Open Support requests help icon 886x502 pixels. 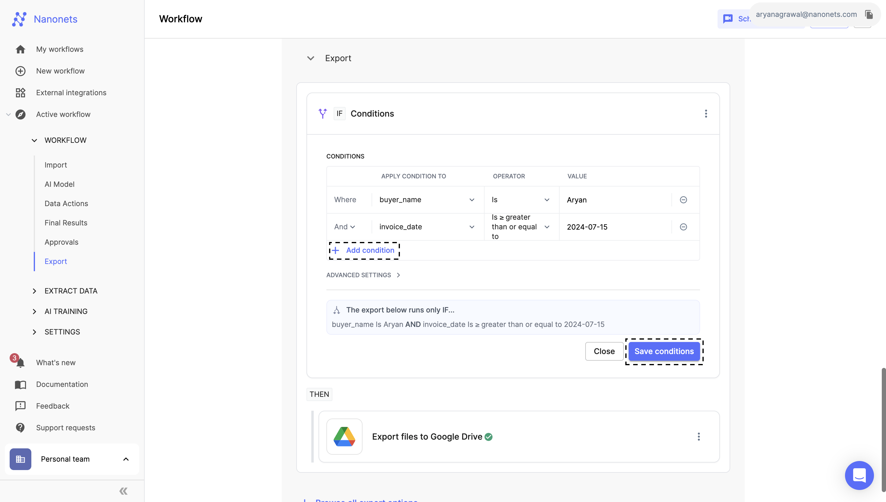click(x=20, y=428)
